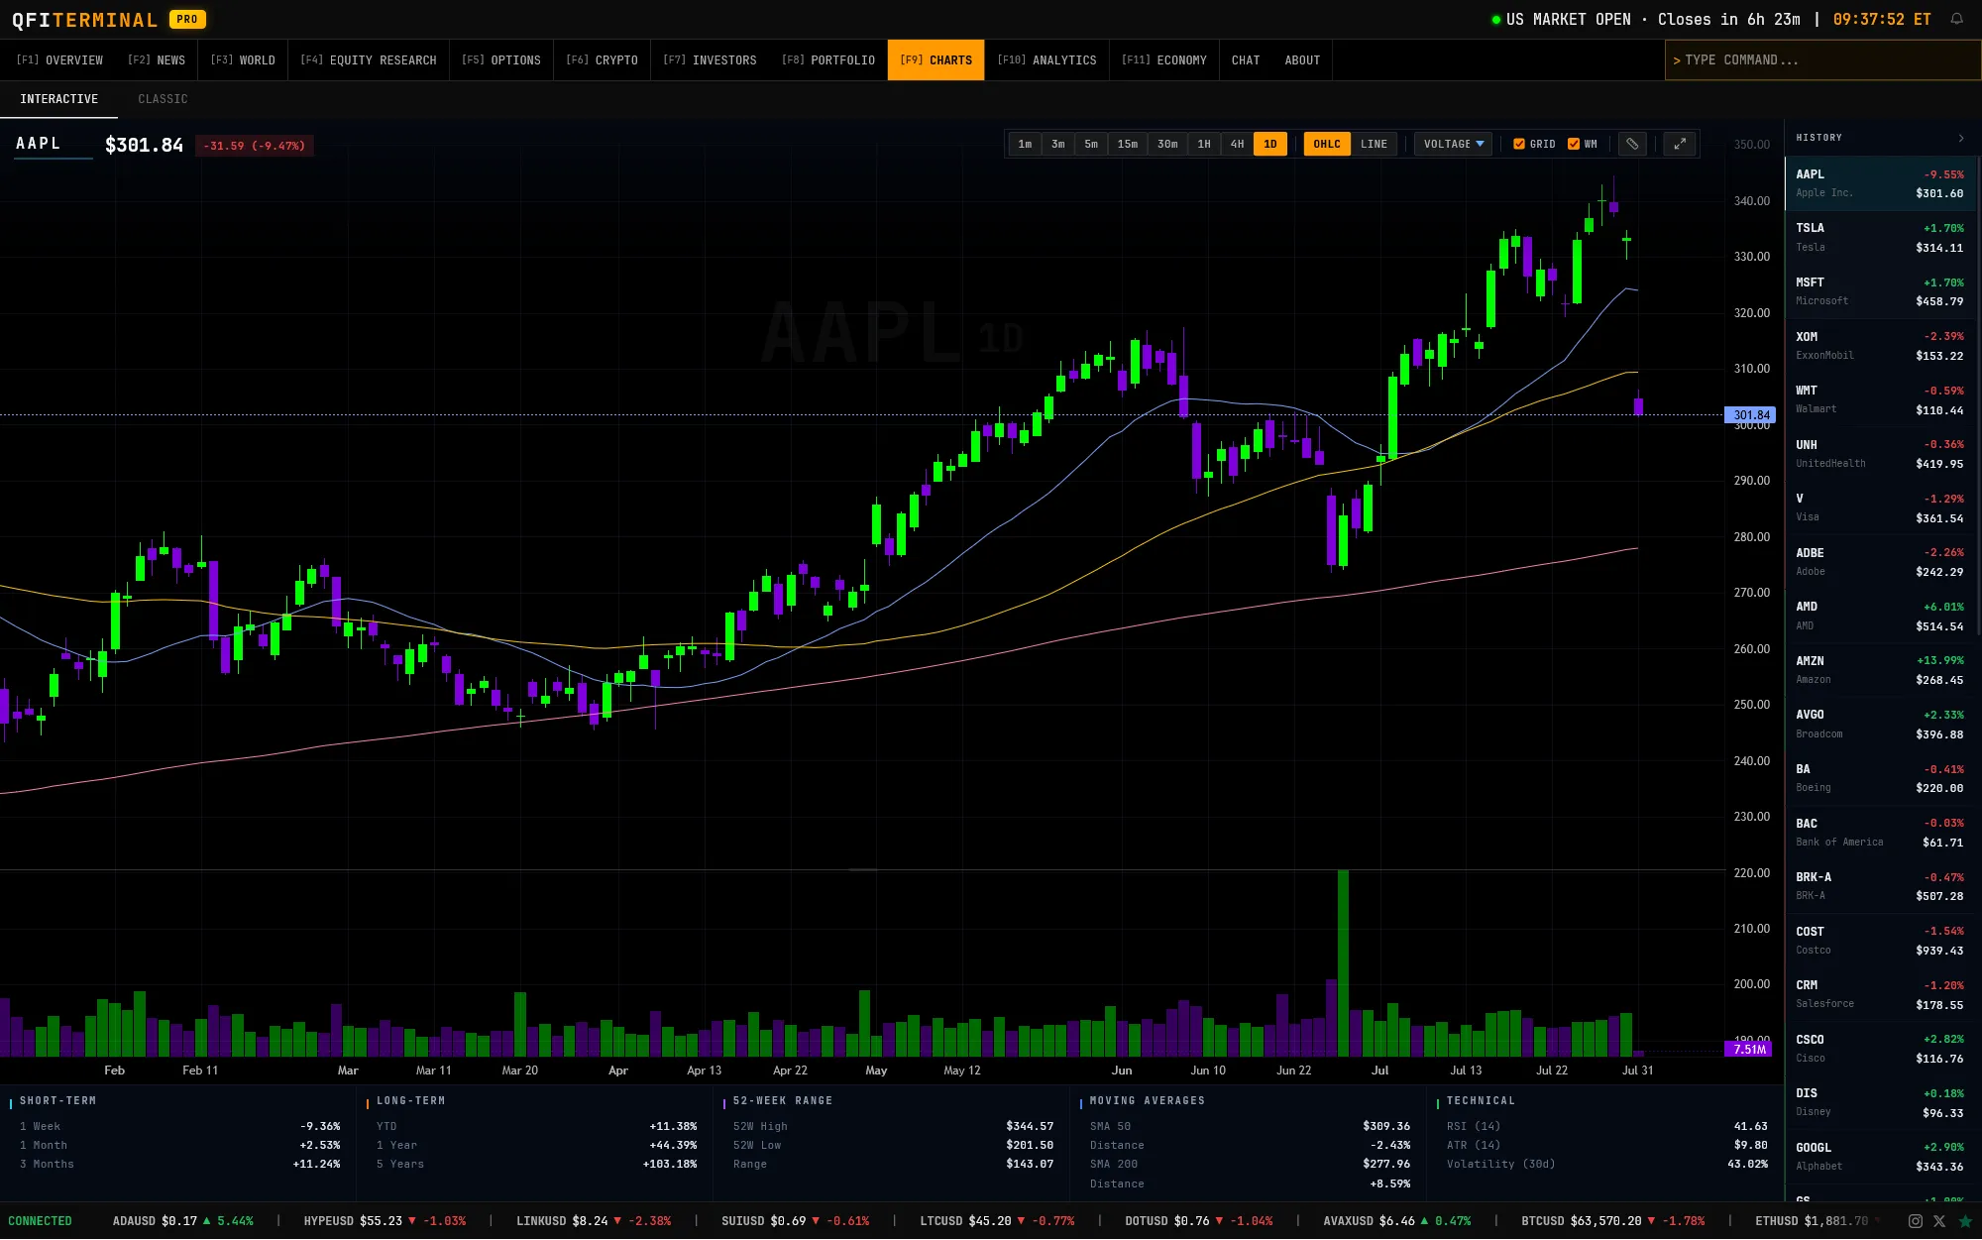This screenshot has width=1982, height=1240.
Task: Open the [F2] NEWS tab
Action: [x=157, y=60]
